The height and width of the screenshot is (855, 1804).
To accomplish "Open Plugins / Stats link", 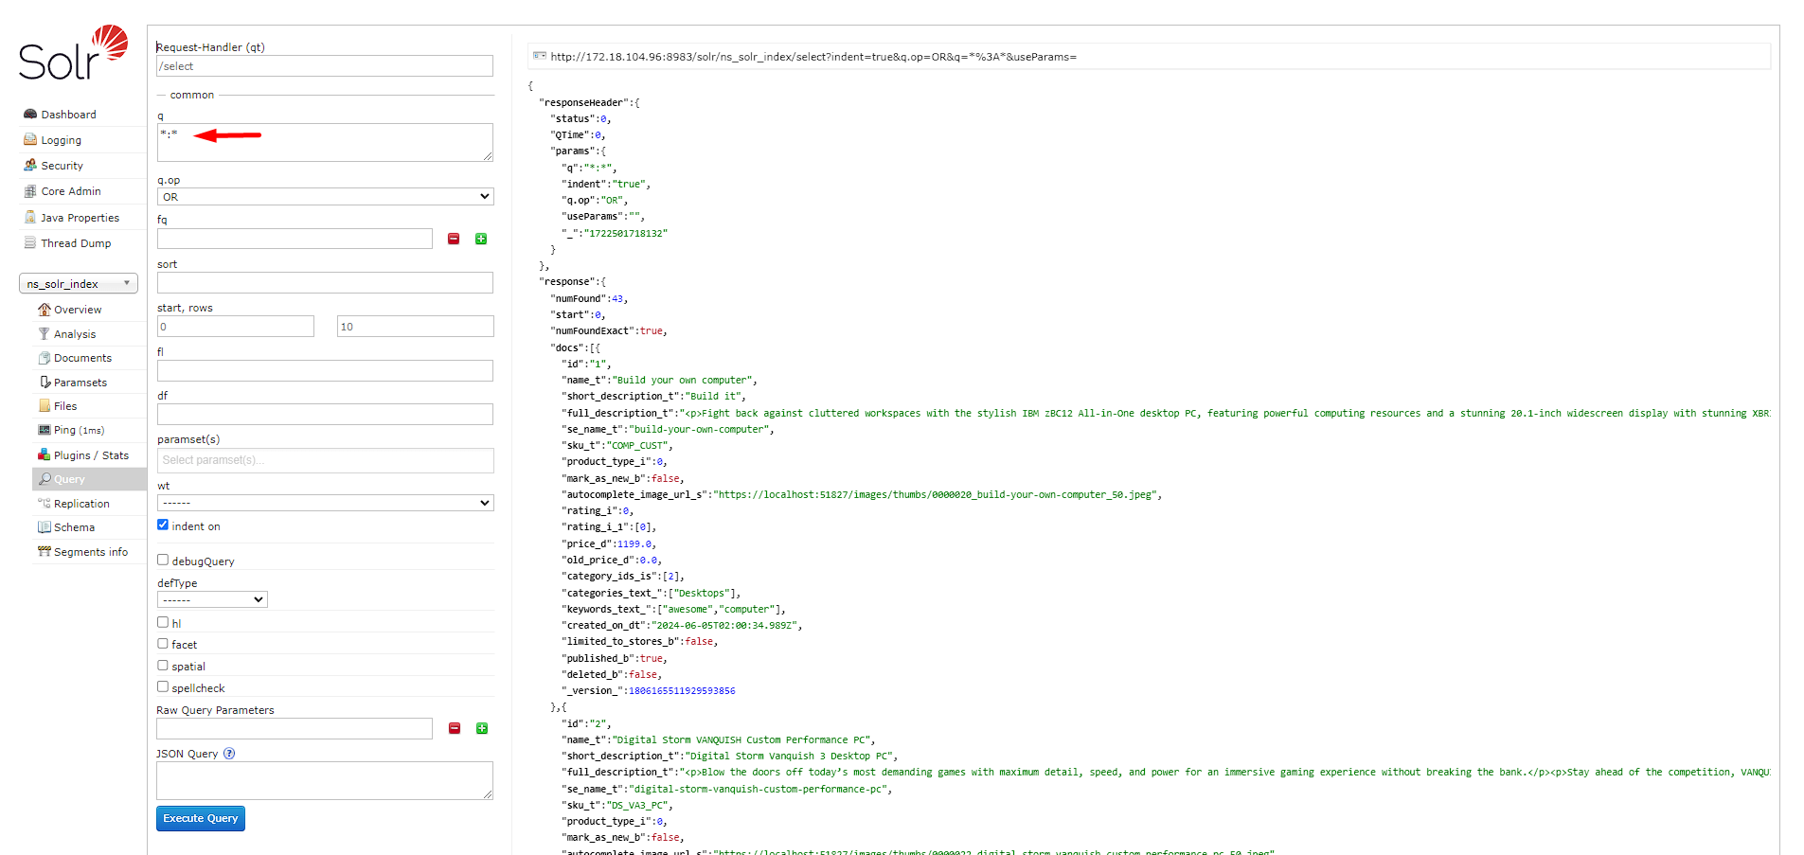I will point(91,455).
